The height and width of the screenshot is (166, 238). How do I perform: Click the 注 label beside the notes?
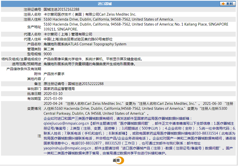(x=39, y=136)
